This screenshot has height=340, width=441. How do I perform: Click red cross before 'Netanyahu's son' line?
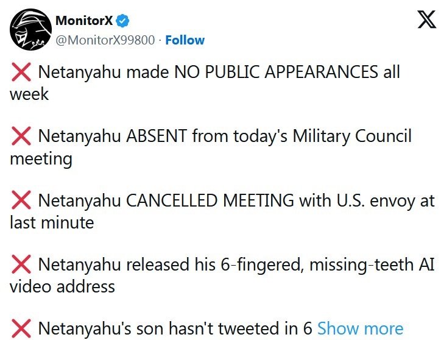(21, 328)
